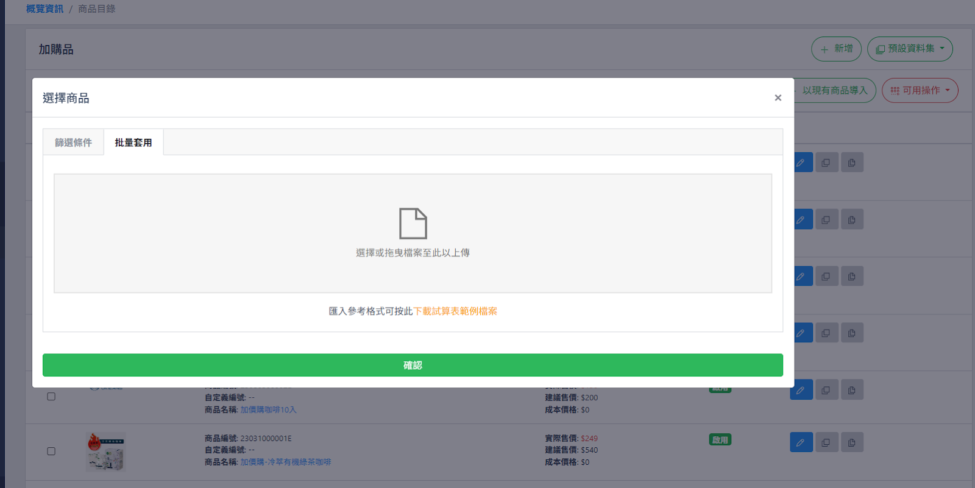Viewport: 975px width, 488px height.
Task: Click the first copy icon in 冷萃有機綠茶咖啡 row
Action: [826, 442]
